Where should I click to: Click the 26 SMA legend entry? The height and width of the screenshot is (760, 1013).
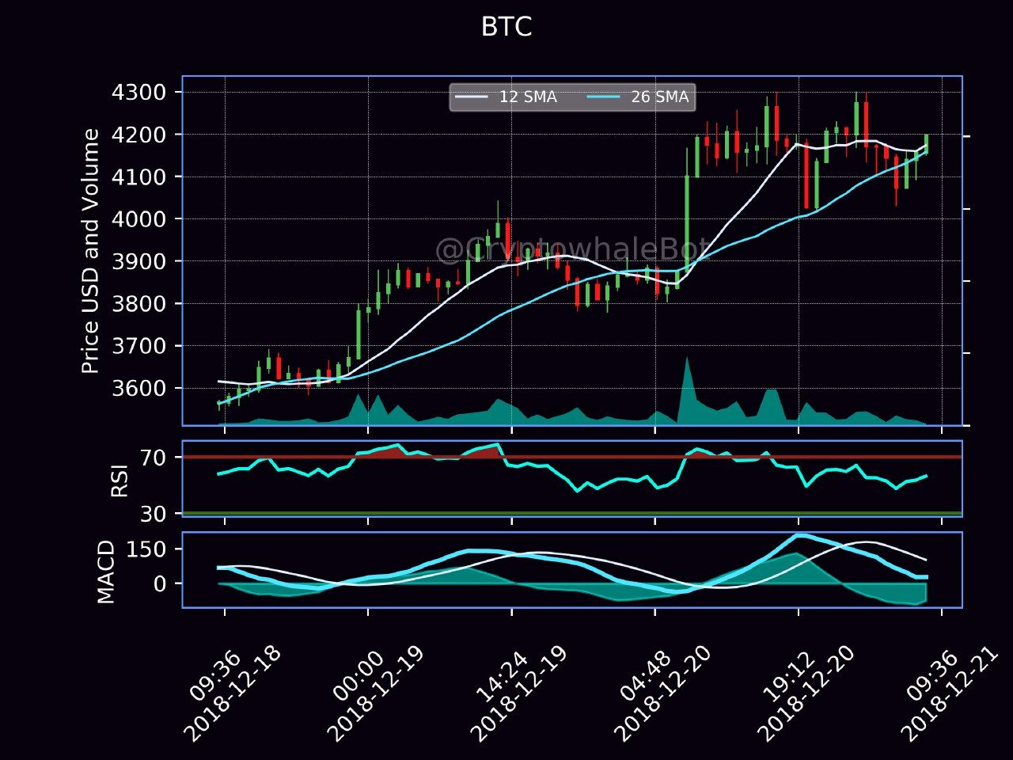pyautogui.click(x=639, y=97)
